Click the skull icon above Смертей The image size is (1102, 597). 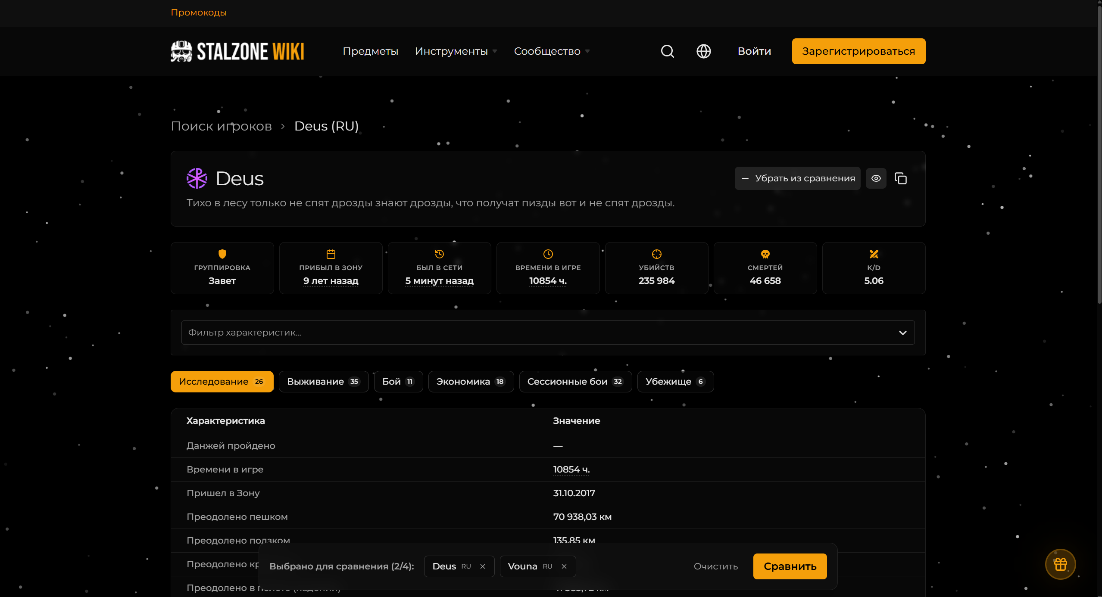tap(765, 254)
